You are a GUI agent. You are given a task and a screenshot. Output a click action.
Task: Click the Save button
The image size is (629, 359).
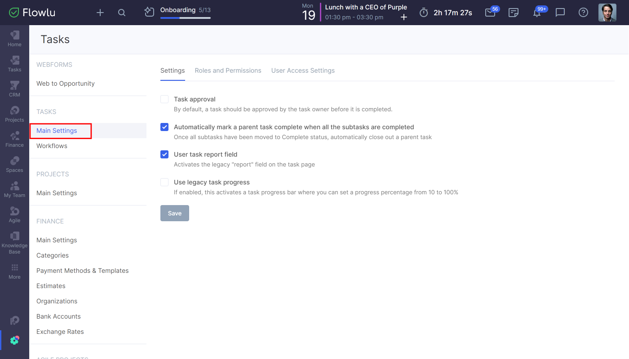click(x=175, y=213)
